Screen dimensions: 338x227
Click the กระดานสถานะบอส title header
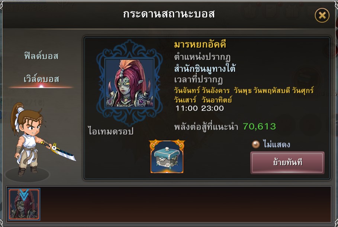169,14
